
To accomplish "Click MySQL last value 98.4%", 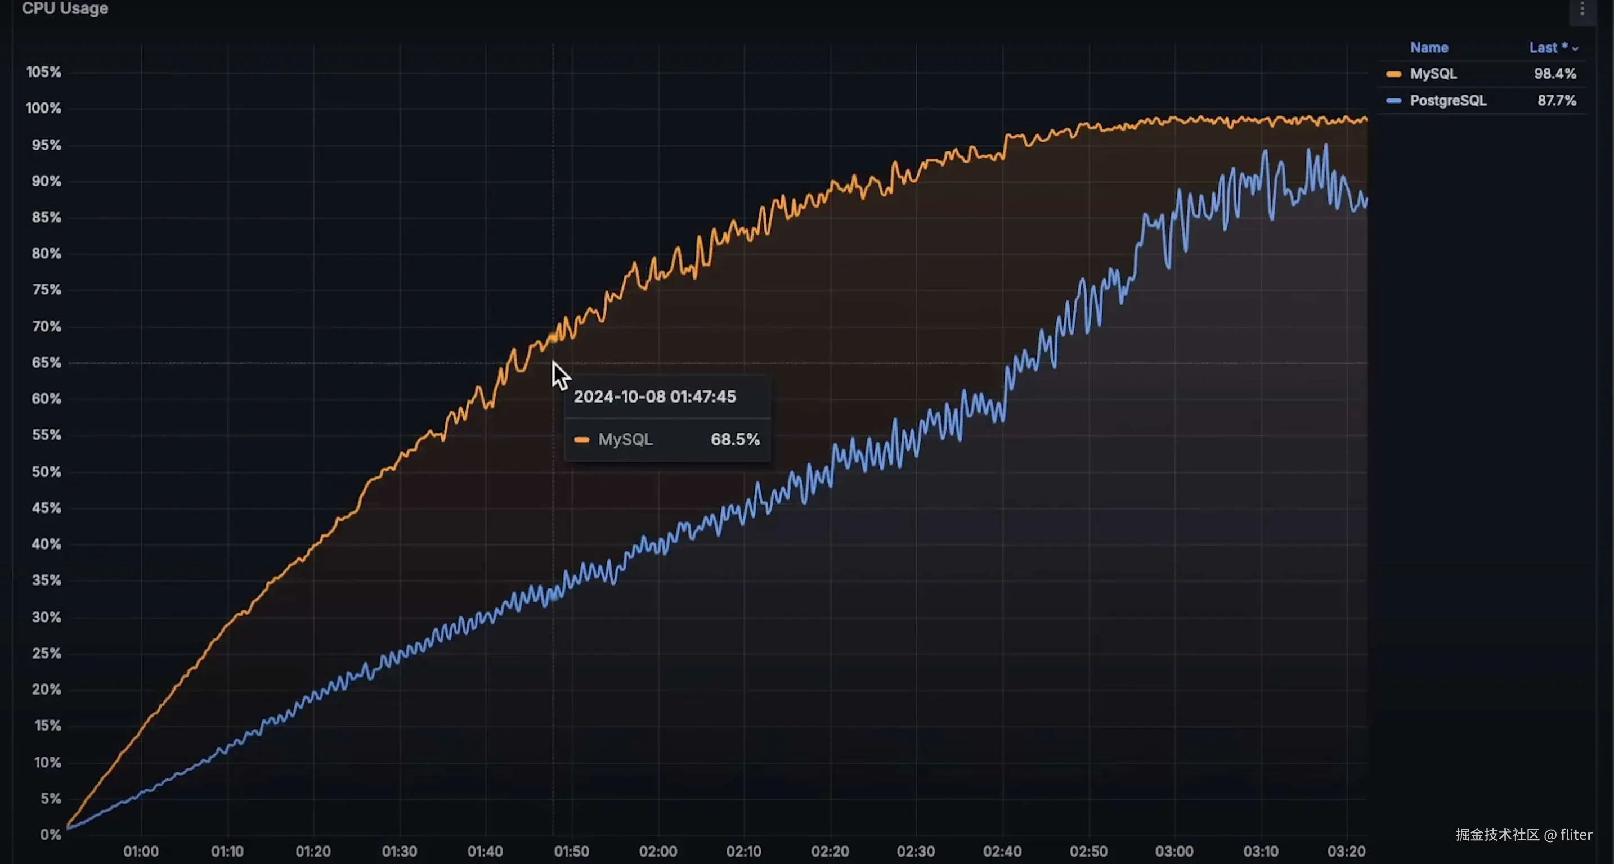I will (1554, 73).
